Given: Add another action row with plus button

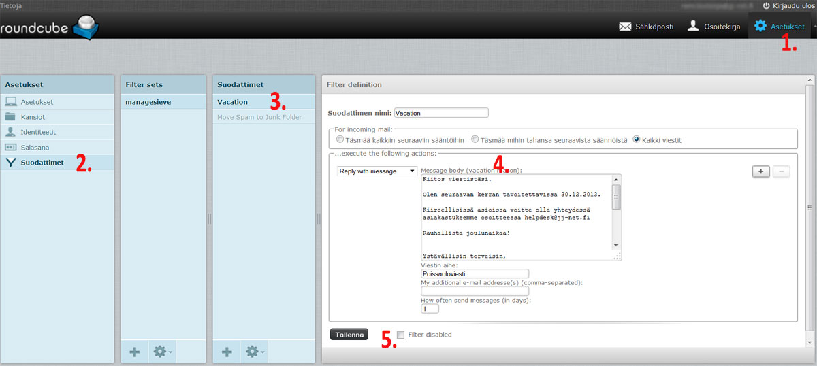Looking at the screenshot, I should click(x=760, y=171).
